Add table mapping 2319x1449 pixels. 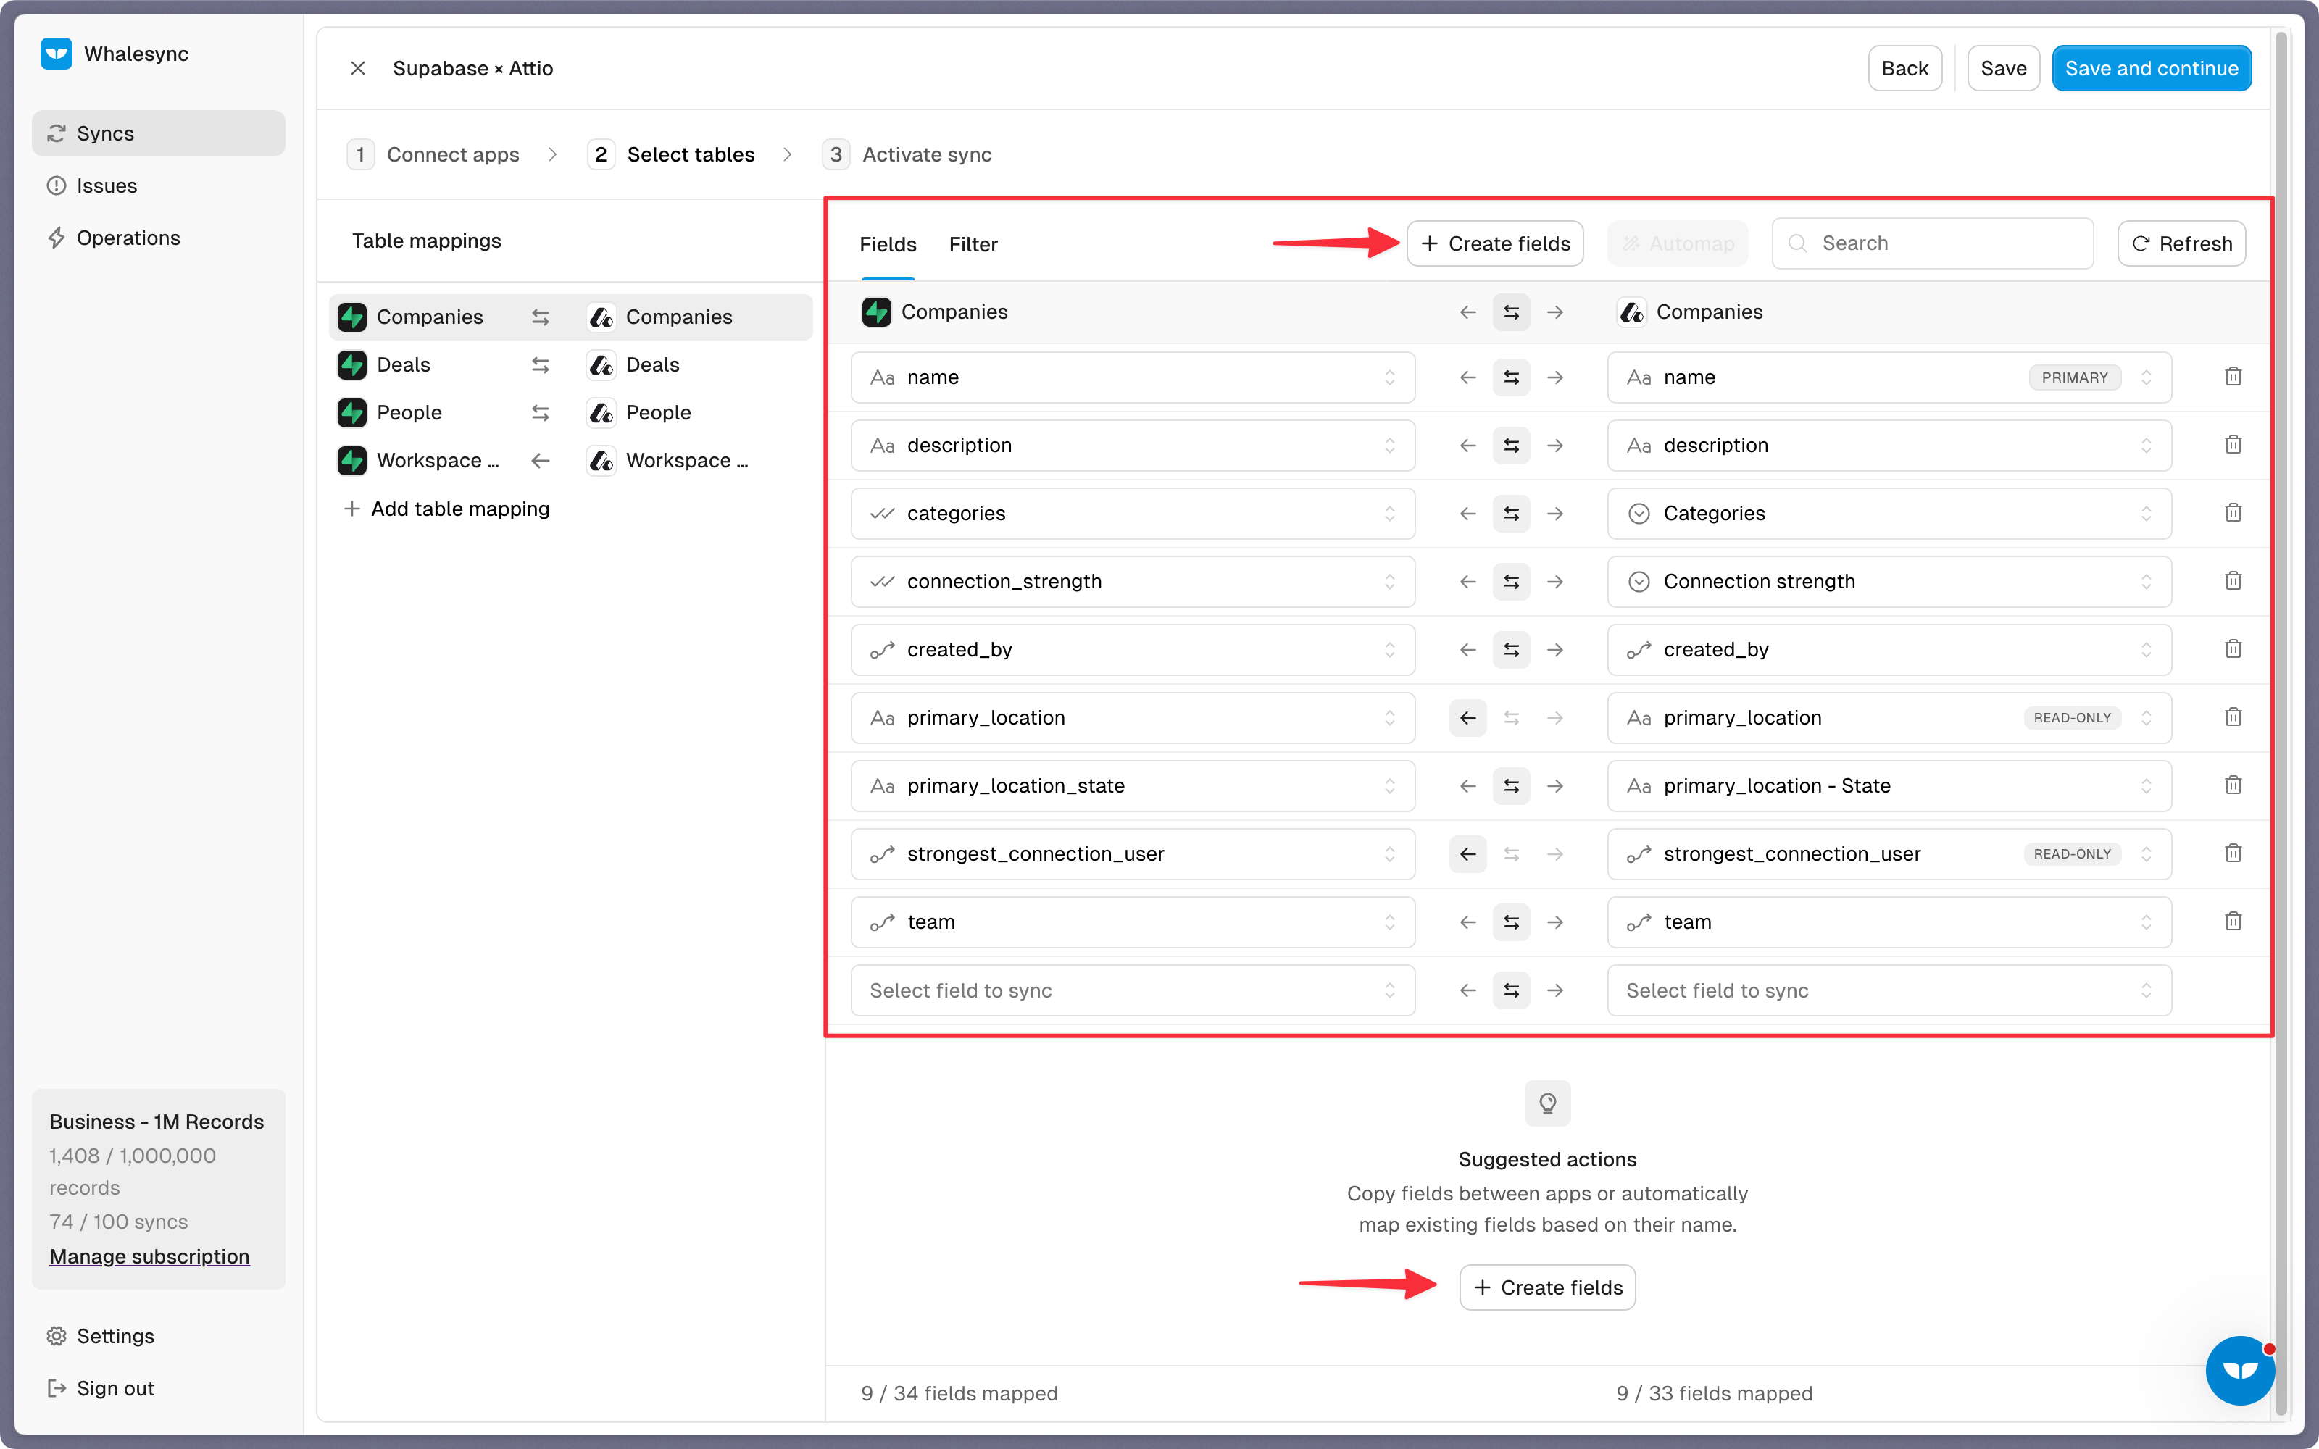[x=446, y=509]
